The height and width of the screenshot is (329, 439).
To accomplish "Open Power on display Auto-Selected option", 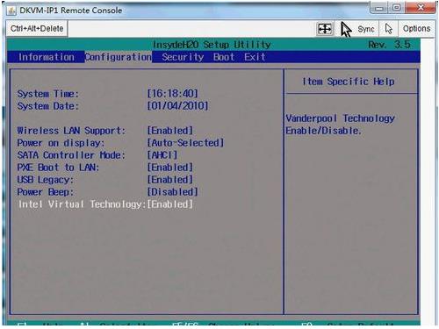I will [185, 143].
